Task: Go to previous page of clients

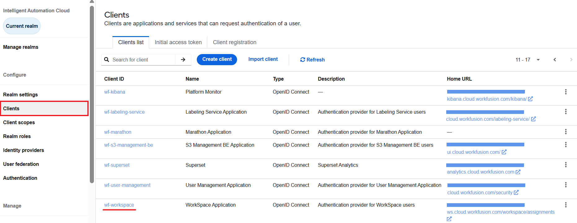Action: [555, 60]
